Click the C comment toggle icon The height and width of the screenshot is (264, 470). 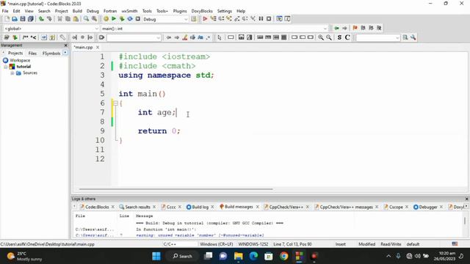[347, 37]
